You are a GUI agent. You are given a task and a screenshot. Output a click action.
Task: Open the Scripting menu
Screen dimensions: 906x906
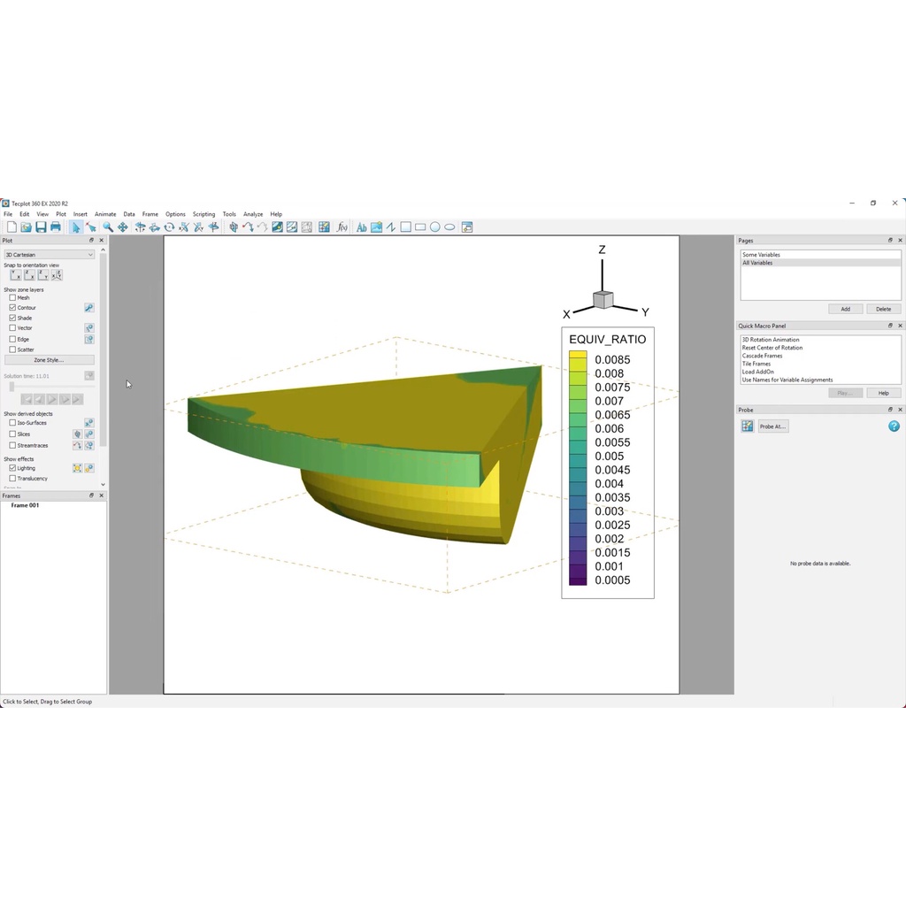(203, 214)
